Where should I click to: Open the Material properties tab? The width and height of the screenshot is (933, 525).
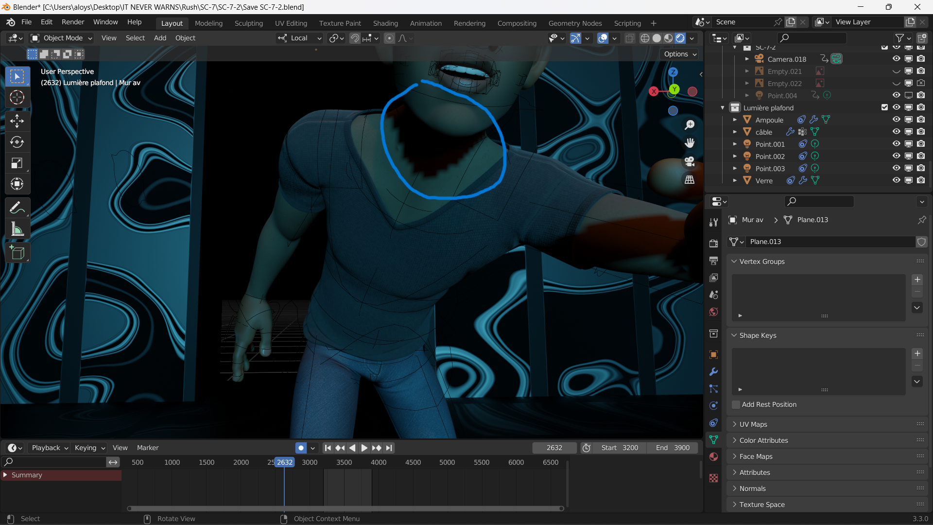713,456
